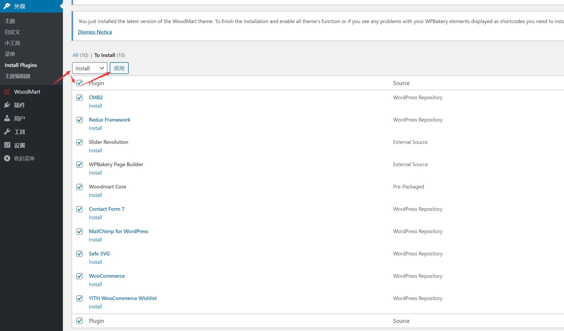Click the Appearance paintbrush icon

pos(7,6)
